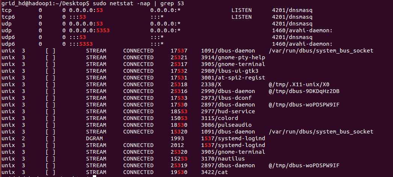393x177 pixels.
Task: Click the 3914/gnome-pty-help process name
Action: point(233,57)
